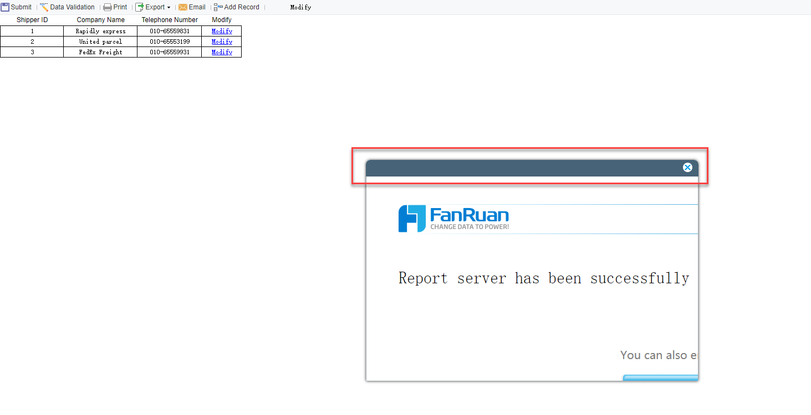
Task: Open Modify link for United parcel
Action: point(222,41)
